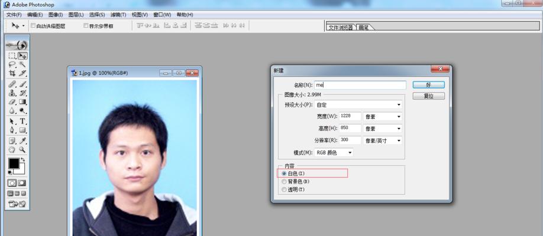Screen dimensions: 543x236
Task: Select the Eraser tool
Action: point(12,102)
